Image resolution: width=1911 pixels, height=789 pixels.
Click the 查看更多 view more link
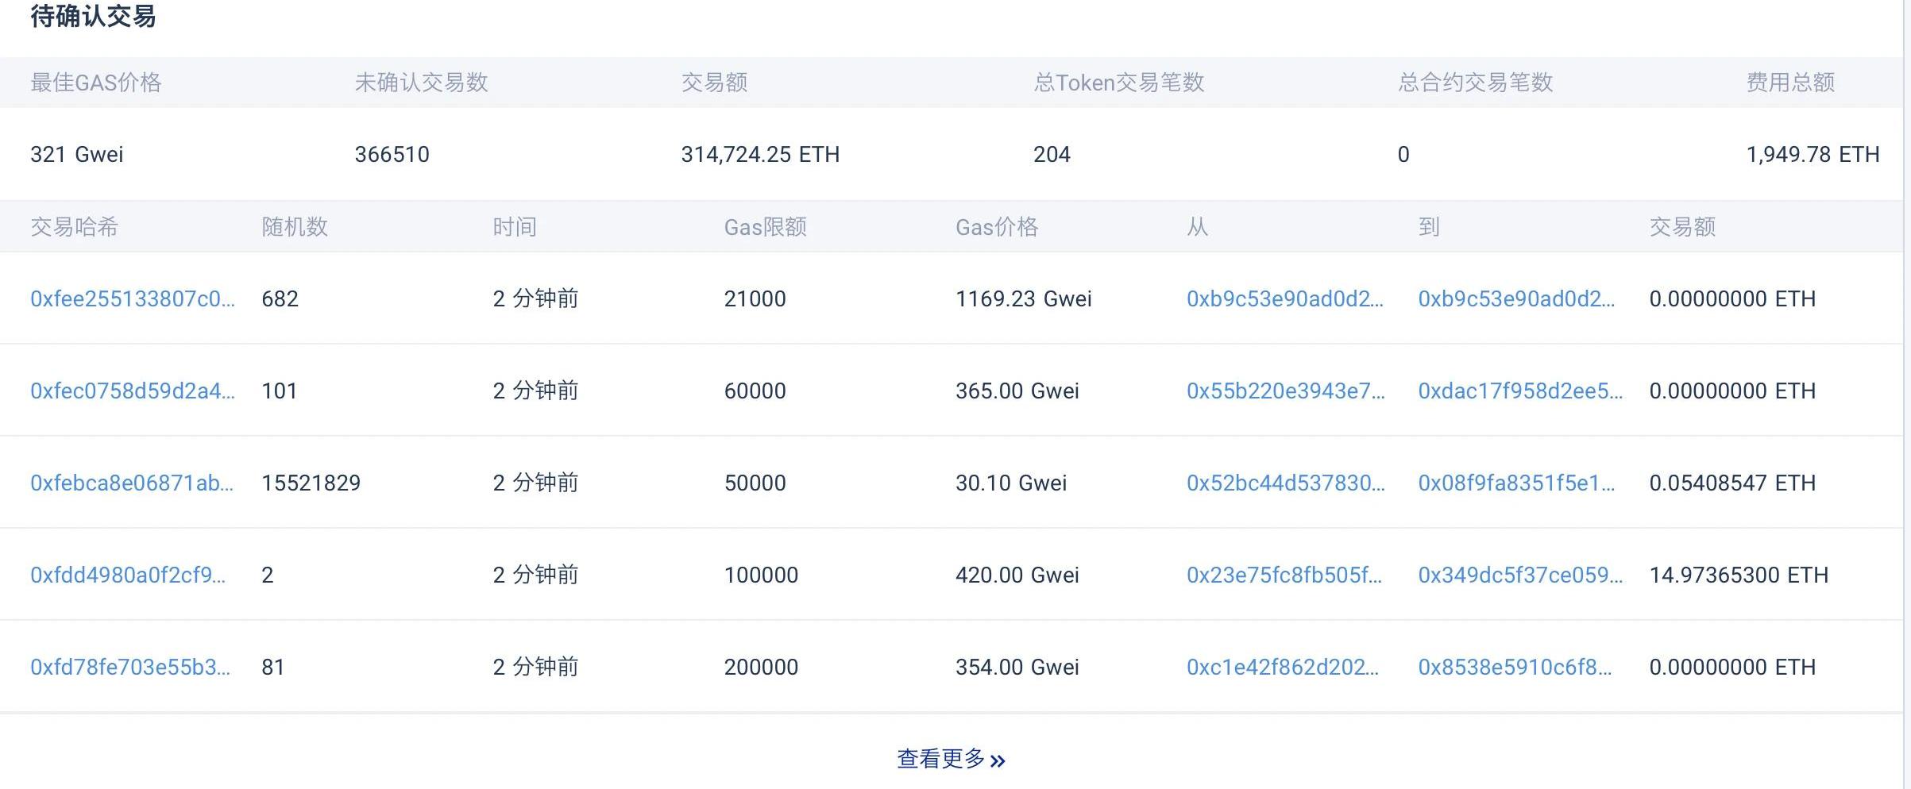pyautogui.click(x=940, y=759)
